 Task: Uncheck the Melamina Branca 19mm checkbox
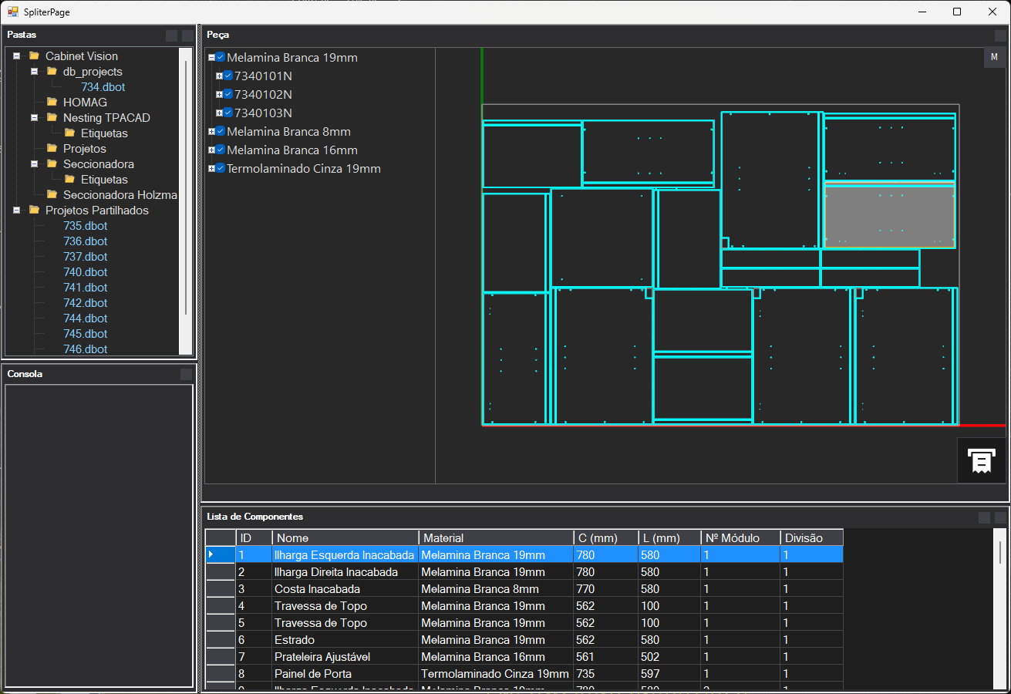(x=221, y=58)
